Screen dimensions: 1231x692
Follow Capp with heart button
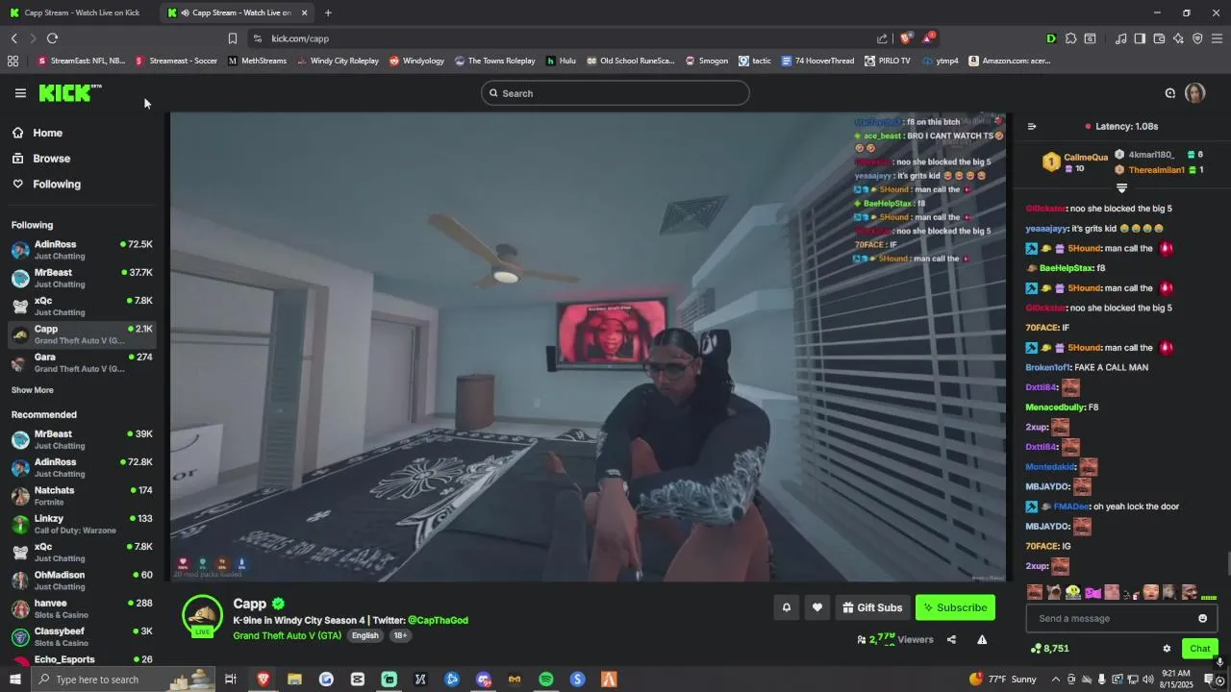pyautogui.click(x=817, y=607)
